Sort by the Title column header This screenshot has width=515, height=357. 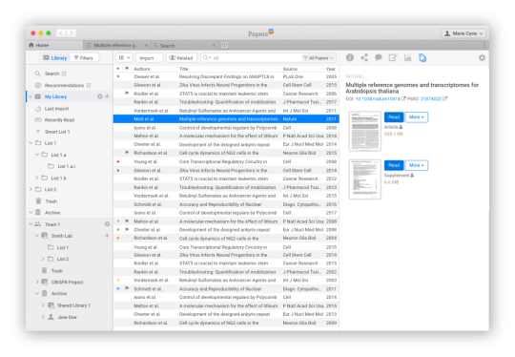184,69
